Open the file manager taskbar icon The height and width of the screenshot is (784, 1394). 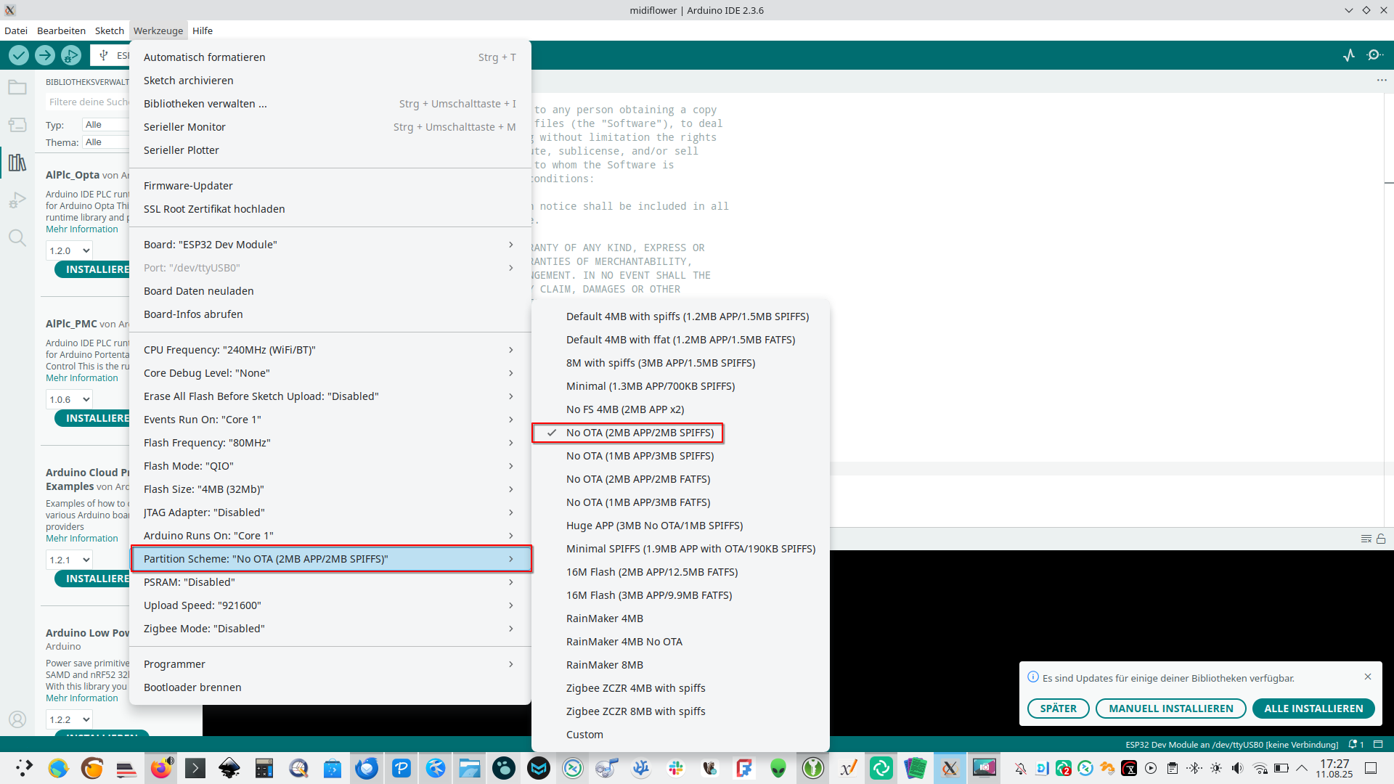[x=470, y=768]
